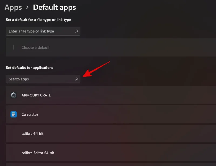
Task: Click the search icon in the Search apps box
Action: point(77,79)
